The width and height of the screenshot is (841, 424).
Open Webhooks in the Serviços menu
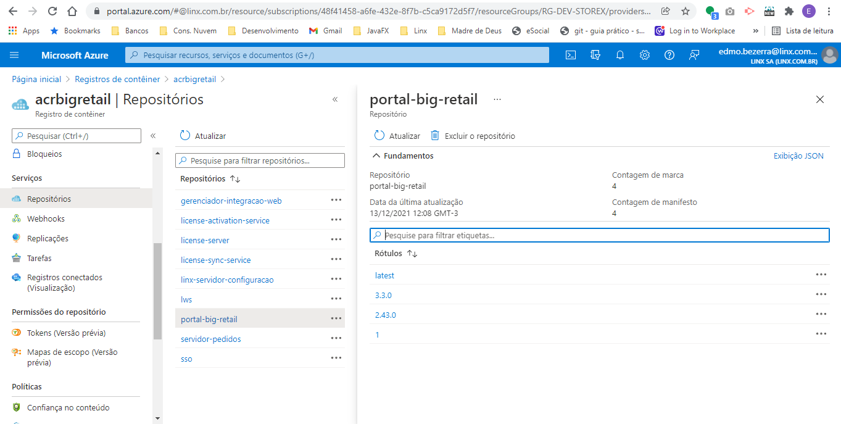46,218
